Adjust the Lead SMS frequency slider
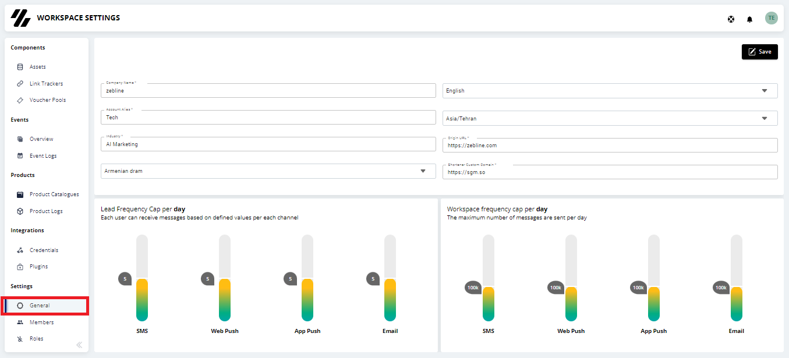789x358 pixels. click(142, 278)
